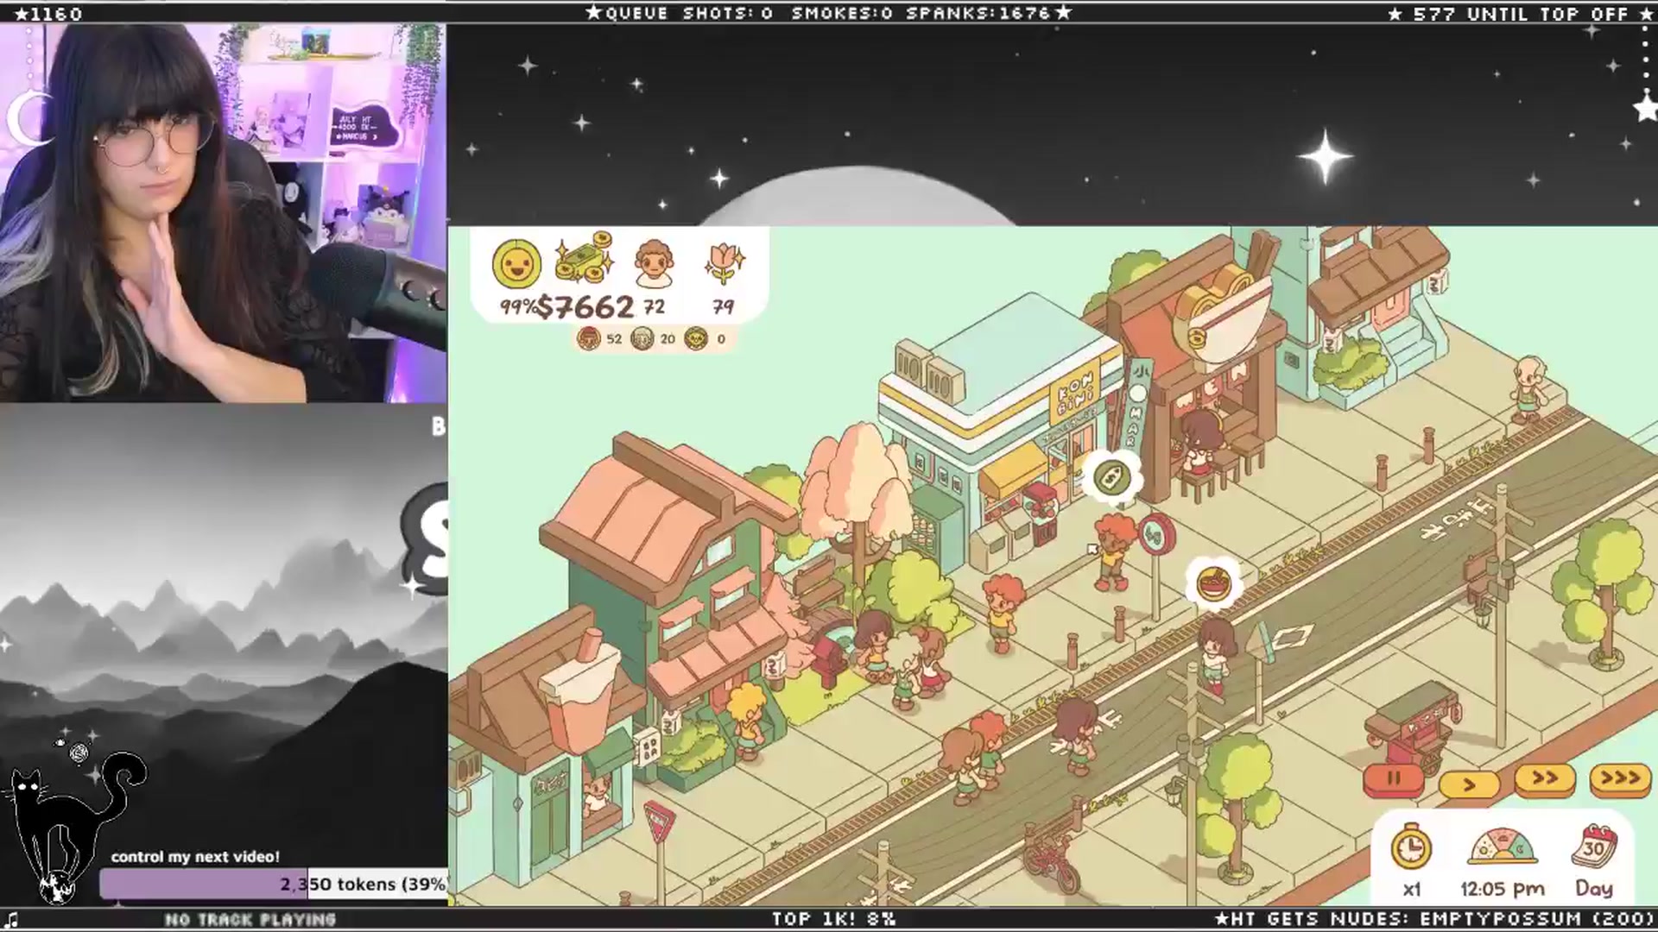Click the gold coin icon showing 0
Image resolution: width=1658 pixels, height=932 pixels.
click(x=695, y=338)
